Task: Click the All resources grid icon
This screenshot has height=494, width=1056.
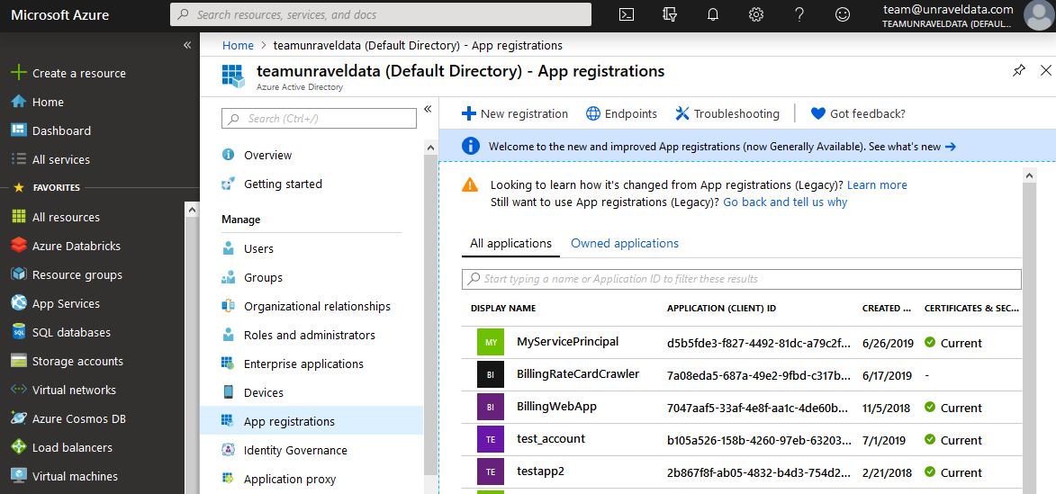Action: pos(19,217)
